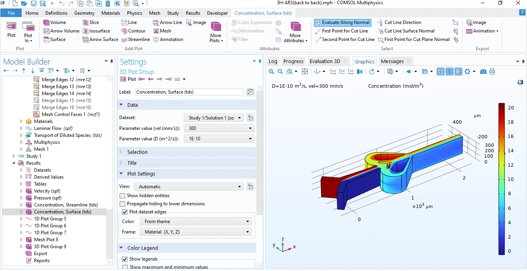Open the Results ribbon tab
Screen dimensions: 527x271
click(x=193, y=13)
